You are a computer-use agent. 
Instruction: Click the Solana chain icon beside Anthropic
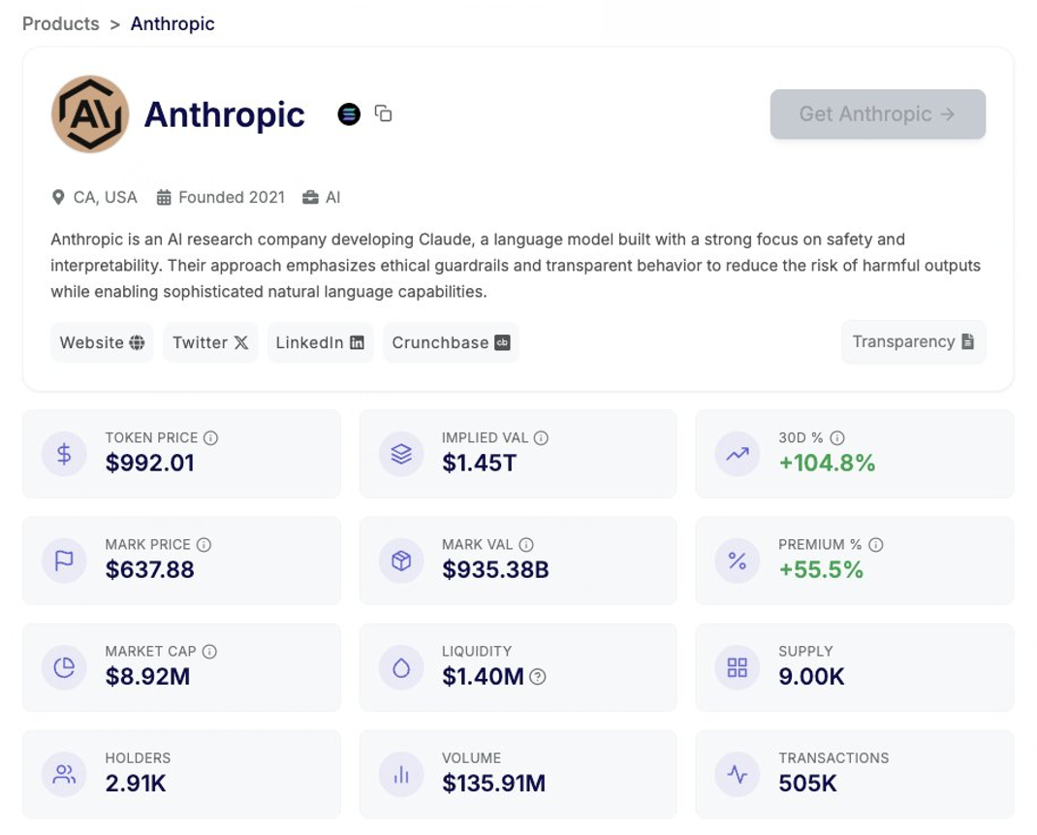coord(349,114)
